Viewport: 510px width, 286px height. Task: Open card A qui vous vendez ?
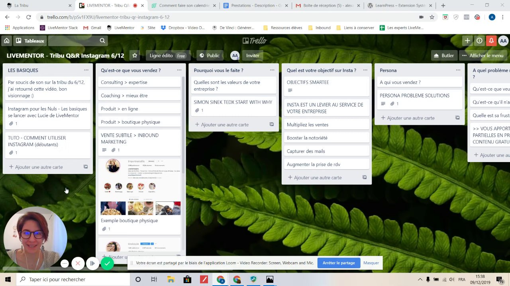pos(420,82)
